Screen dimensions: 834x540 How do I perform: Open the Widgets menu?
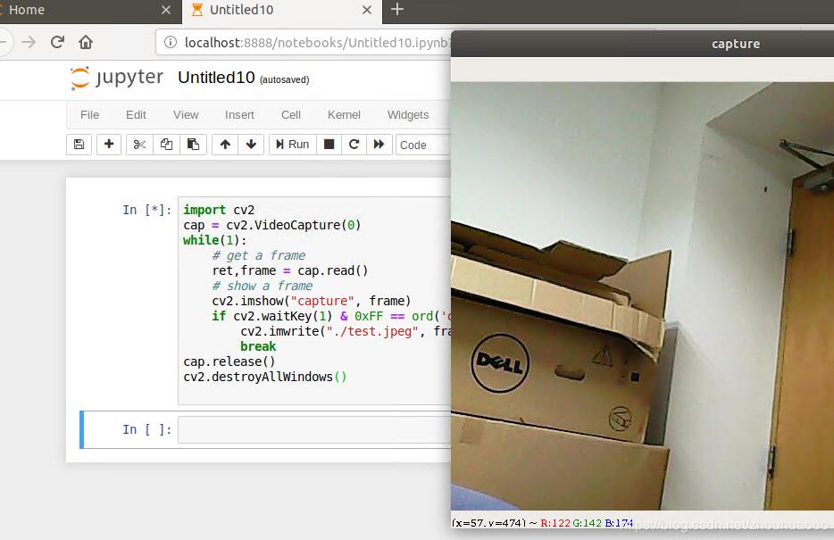[x=407, y=114]
